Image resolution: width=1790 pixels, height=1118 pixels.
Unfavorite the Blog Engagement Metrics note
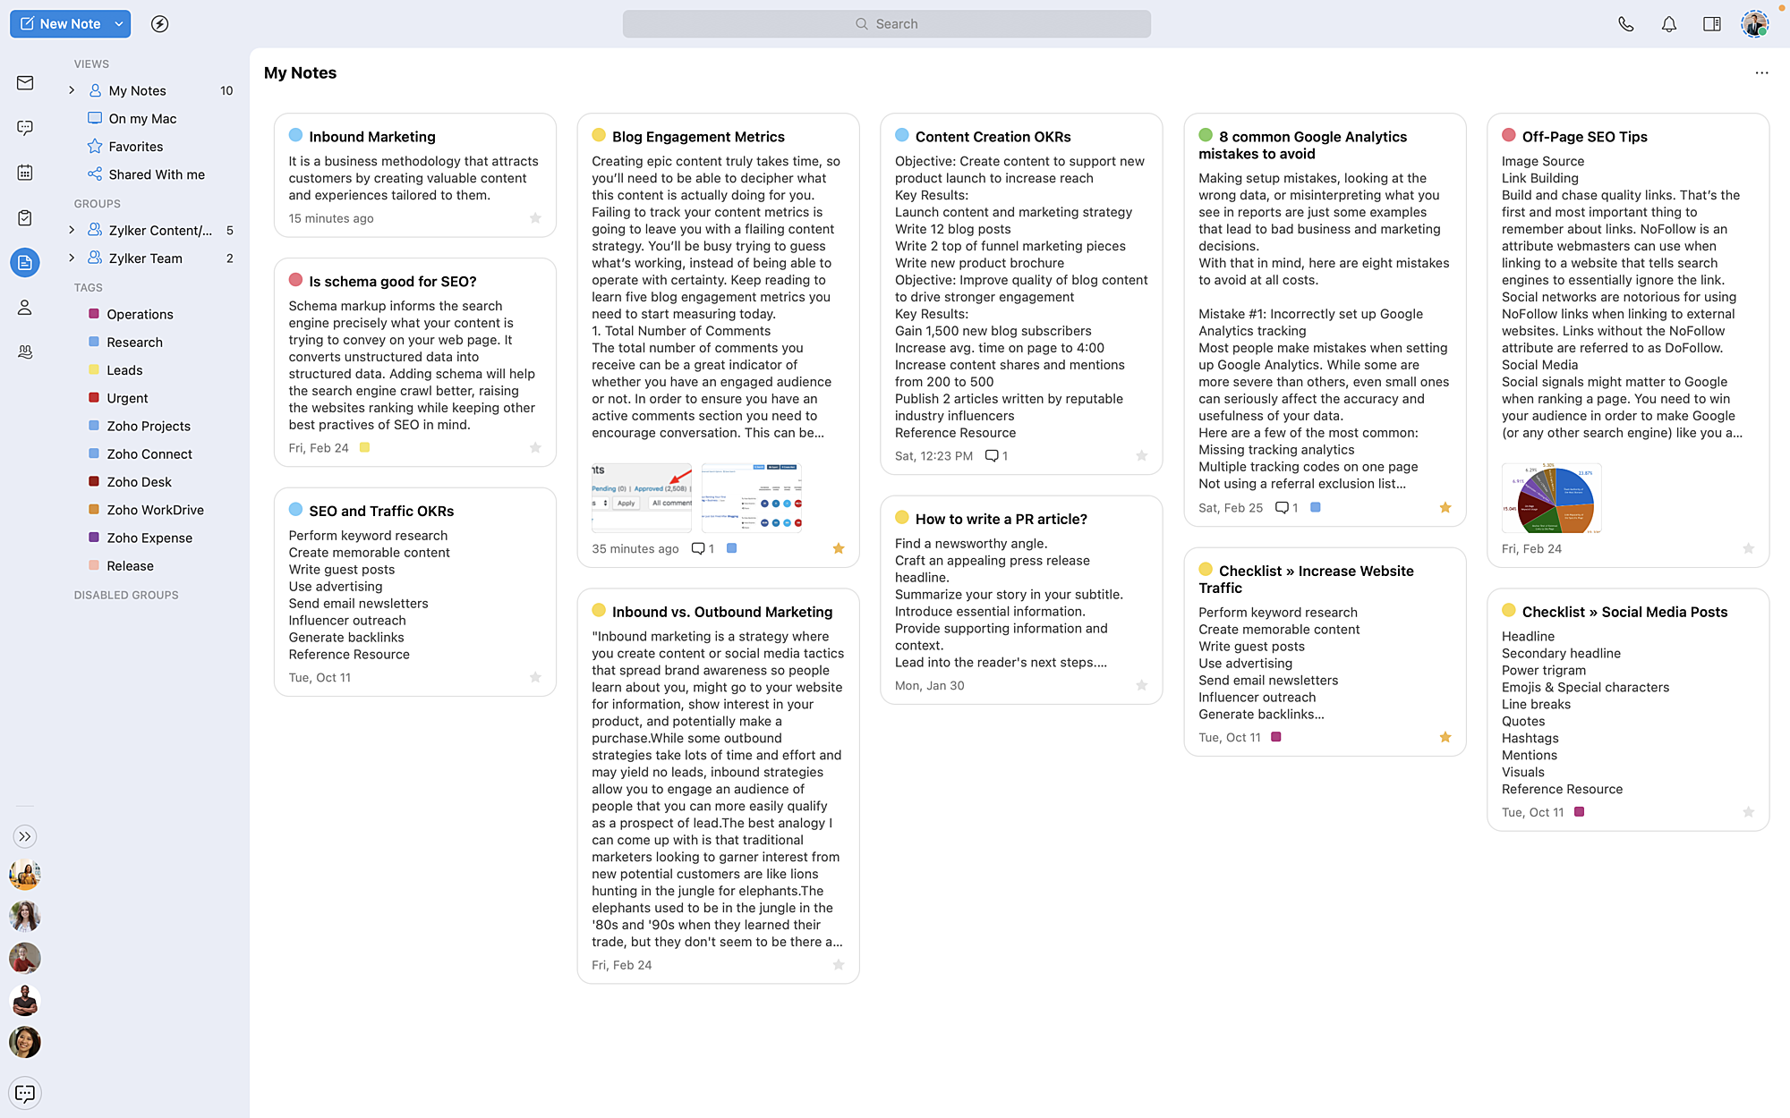coord(839,548)
